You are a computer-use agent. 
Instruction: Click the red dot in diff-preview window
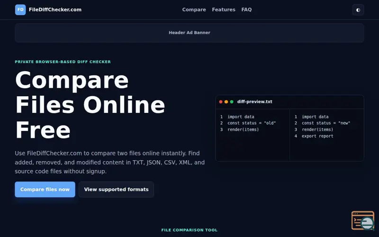point(221,102)
